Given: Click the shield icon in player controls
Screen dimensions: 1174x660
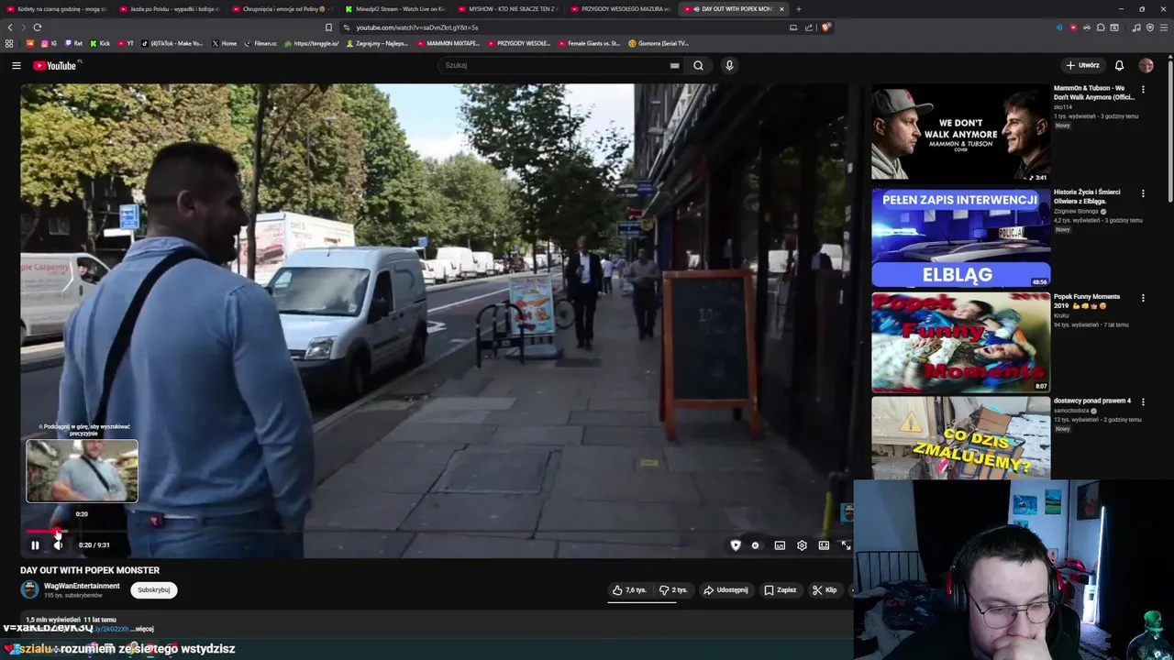Looking at the screenshot, I should coord(735,545).
